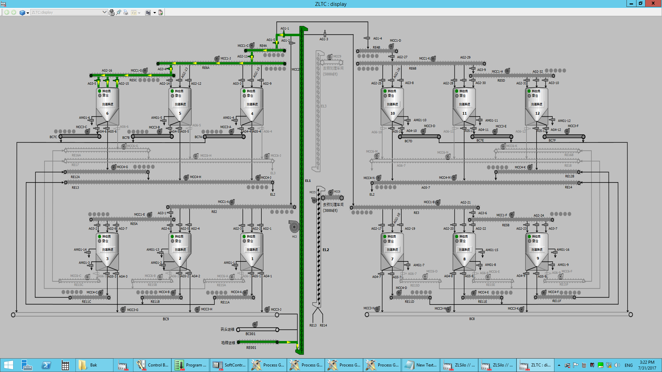Screen dimensions: 662x372
Task: Click silo 1 high level indicator
Action: (244, 237)
